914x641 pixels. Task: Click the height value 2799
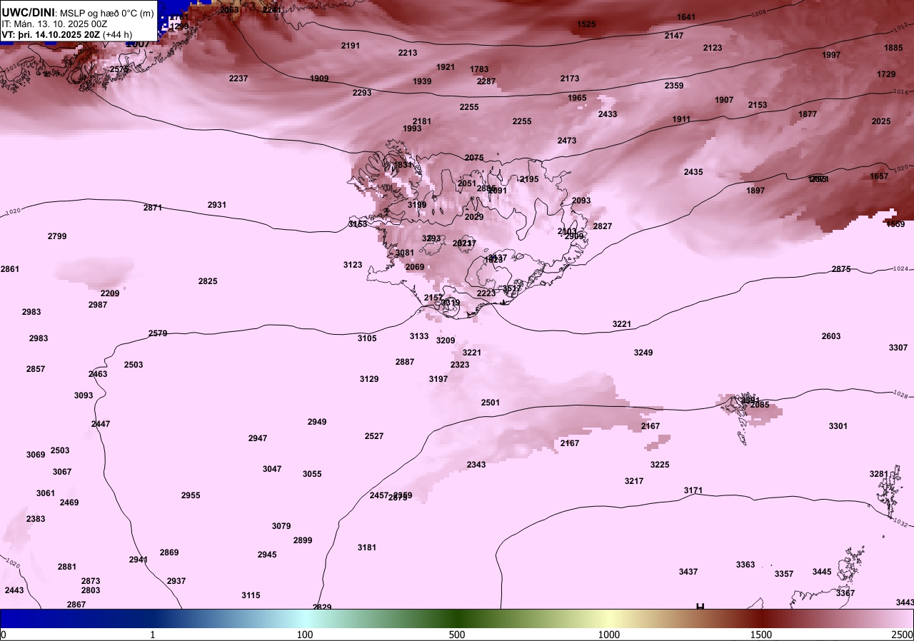[x=57, y=236]
